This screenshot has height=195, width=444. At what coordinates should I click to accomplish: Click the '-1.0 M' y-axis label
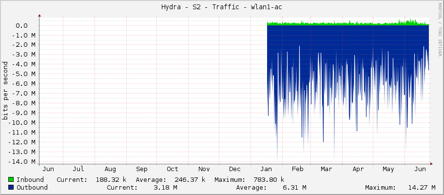click(24, 36)
